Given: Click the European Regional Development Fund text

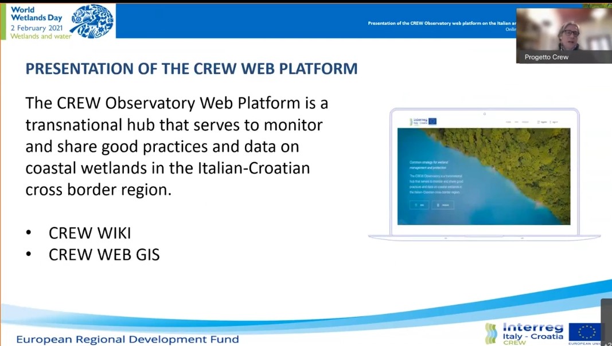Looking at the screenshot, I should pos(127,339).
